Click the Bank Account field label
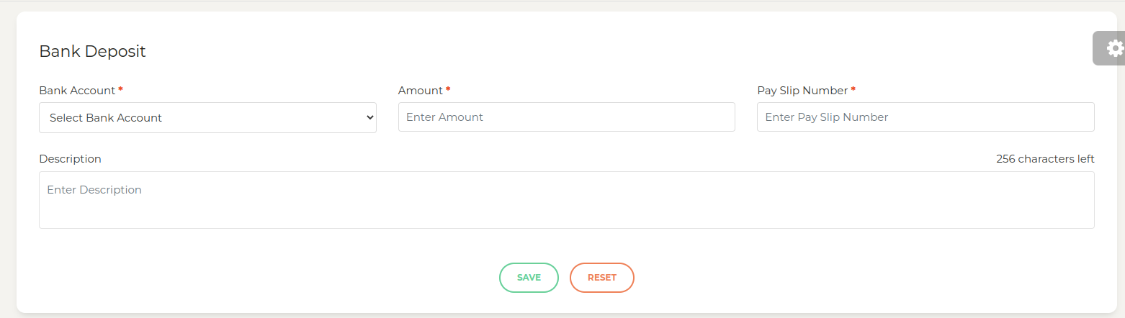Image resolution: width=1125 pixels, height=318 pixels. 77,91
